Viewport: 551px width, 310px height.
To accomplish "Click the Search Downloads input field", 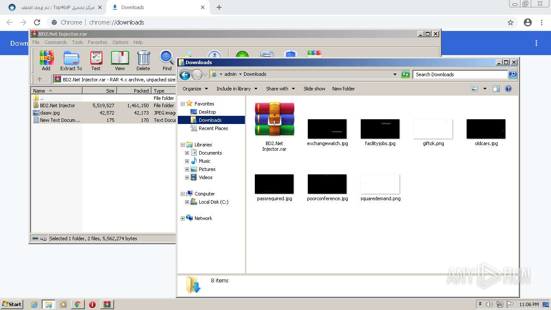I will [x=460, y=74].
